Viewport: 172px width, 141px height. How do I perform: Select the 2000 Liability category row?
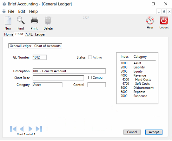point(133,67)
